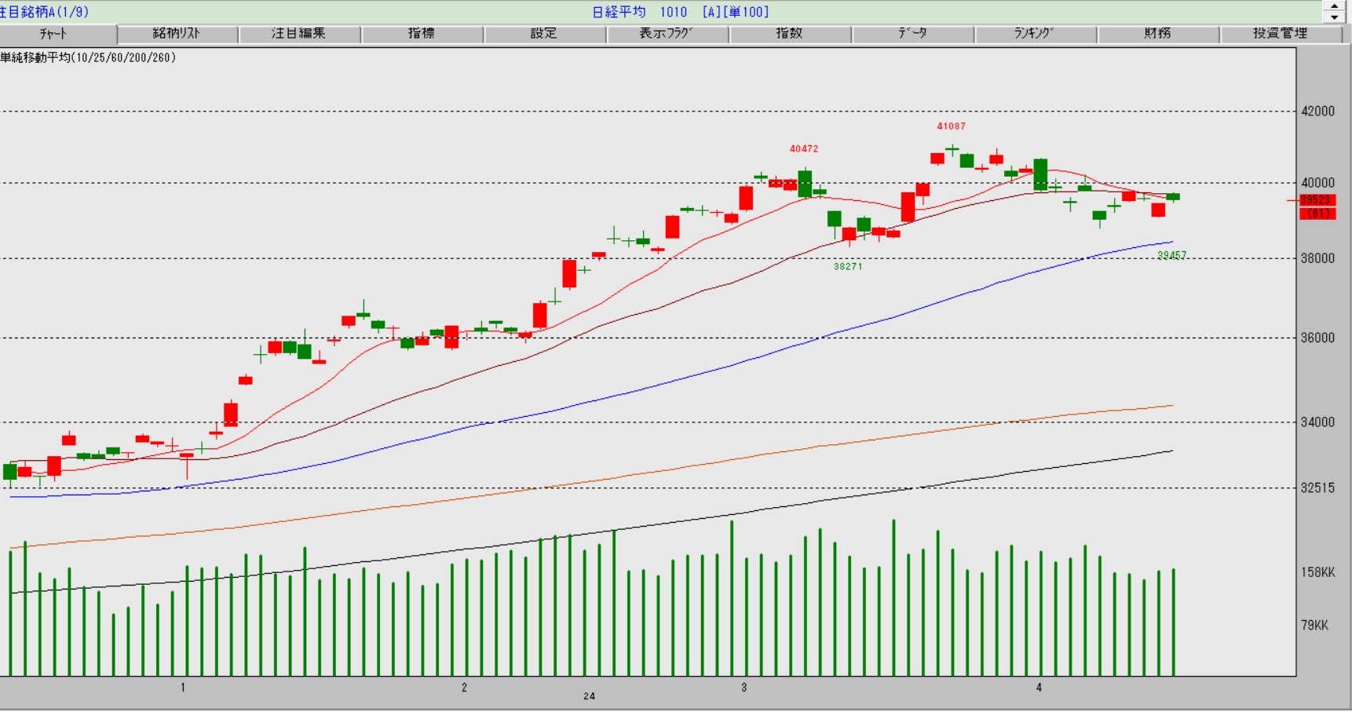Switch to the チャート tab
The width and height of the screenshot is (1352, 712).
[x=58, y=34]
